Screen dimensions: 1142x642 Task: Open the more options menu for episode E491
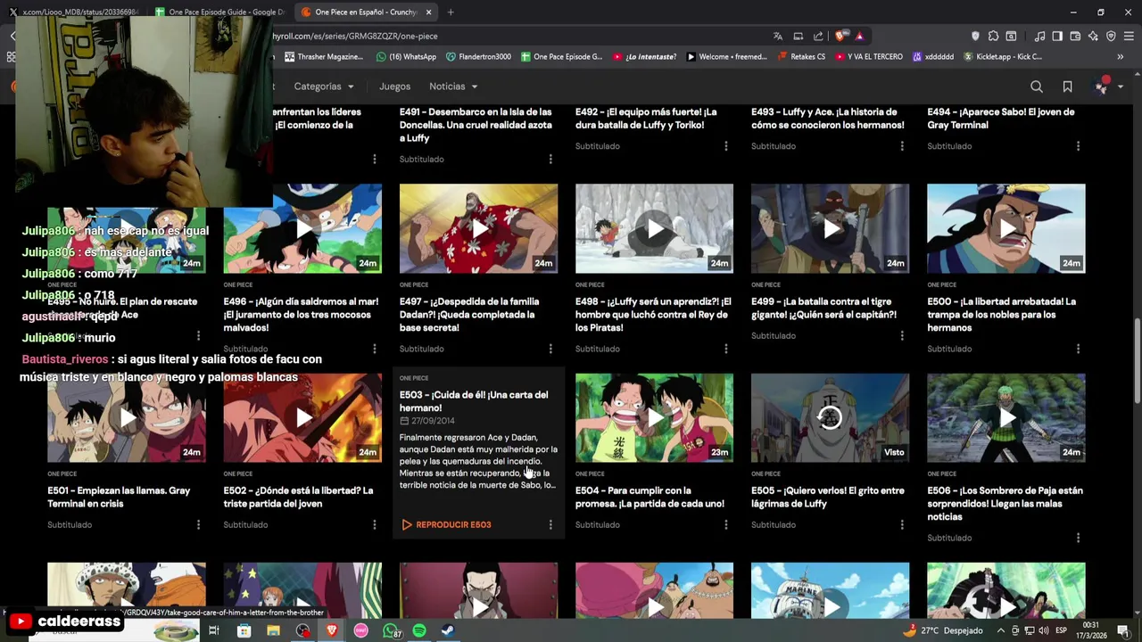(550, 159)
